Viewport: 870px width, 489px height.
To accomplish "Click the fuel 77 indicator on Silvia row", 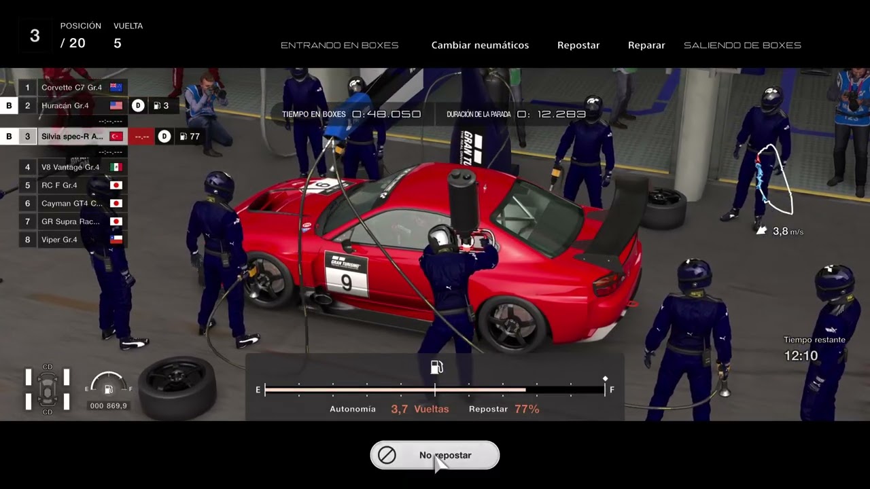I will [x=190, y=137].
